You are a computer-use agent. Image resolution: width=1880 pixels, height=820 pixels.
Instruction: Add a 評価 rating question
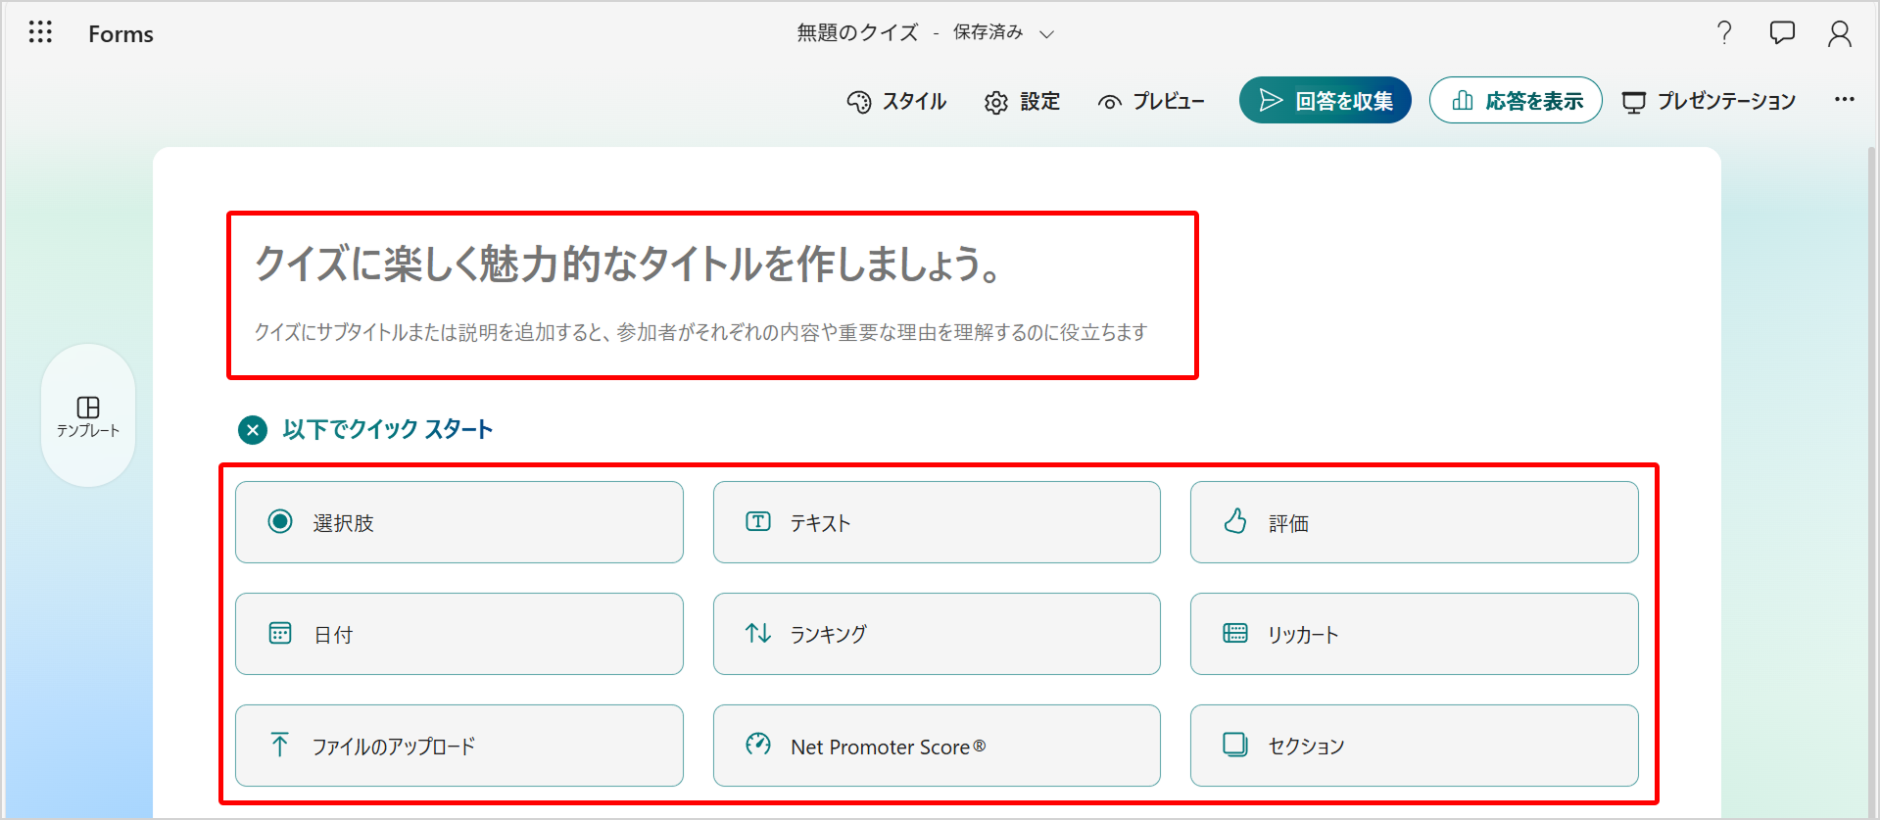(x=1413, y=522)
